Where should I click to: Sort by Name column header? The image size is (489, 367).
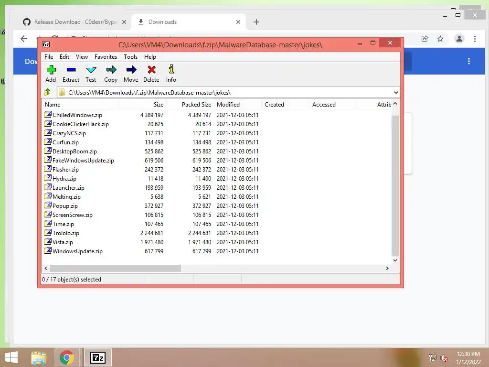click(x=80, y=105)
